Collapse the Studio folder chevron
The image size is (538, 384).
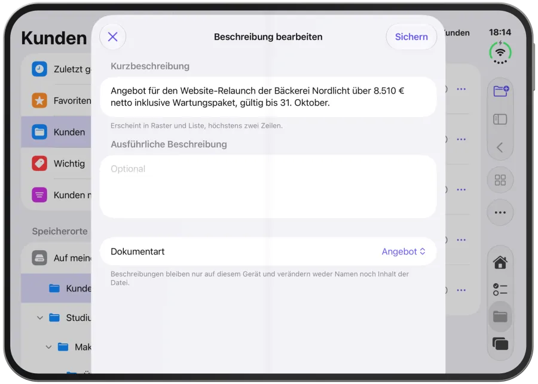(40, 318)
